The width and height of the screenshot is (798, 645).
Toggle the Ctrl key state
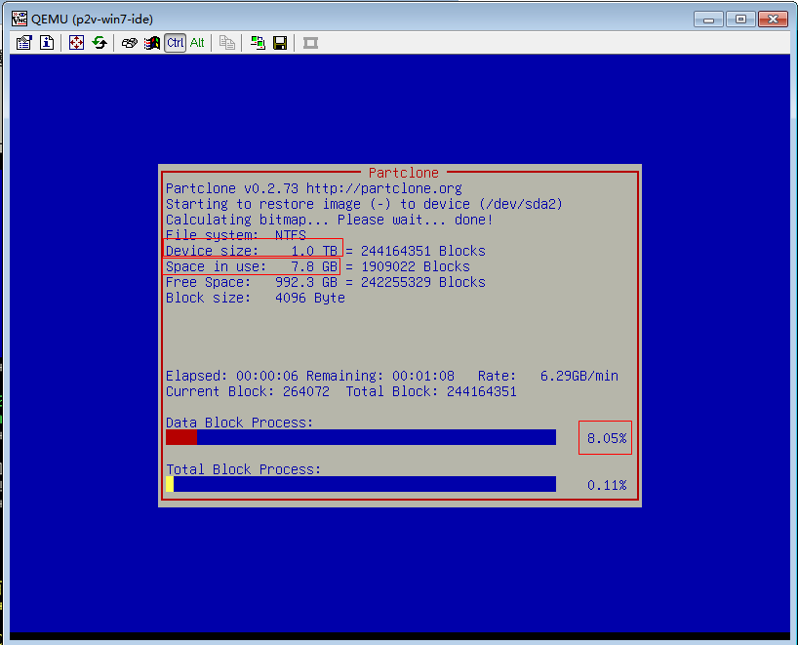tap(175, 43)
